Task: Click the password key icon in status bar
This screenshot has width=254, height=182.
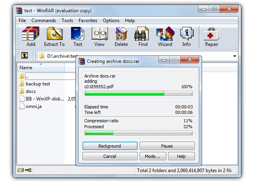Action: pos(28,170)
